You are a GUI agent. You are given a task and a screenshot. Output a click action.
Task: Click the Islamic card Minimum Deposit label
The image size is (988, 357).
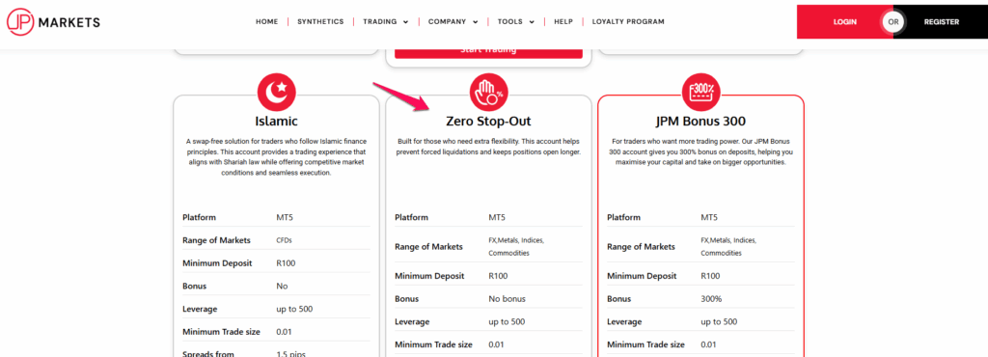[217, 263]
